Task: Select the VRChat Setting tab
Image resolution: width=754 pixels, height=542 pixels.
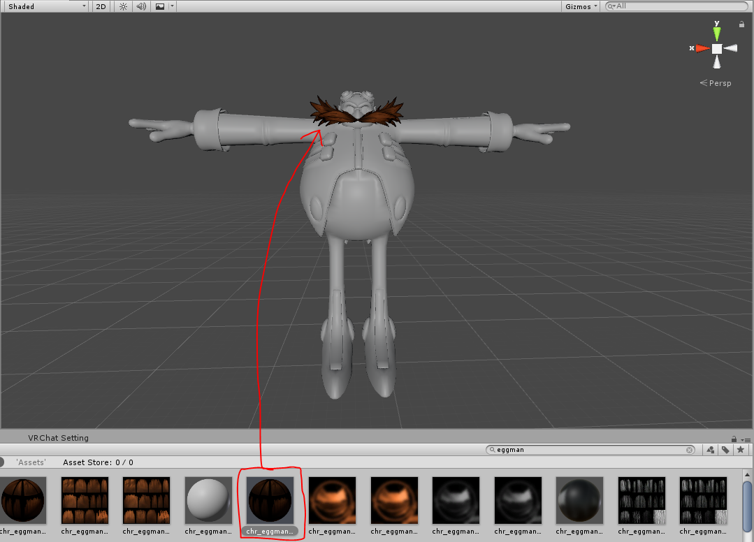Action: coord(58,438)
